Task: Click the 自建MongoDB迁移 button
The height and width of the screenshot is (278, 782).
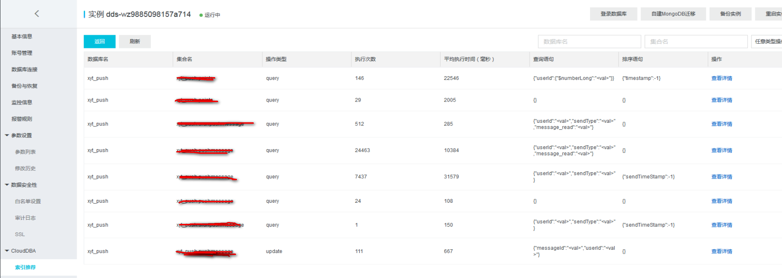Action: (673, 14)
